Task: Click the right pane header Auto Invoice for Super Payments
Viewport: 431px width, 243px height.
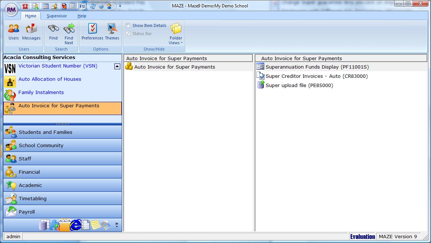Action: coord(341,58)
